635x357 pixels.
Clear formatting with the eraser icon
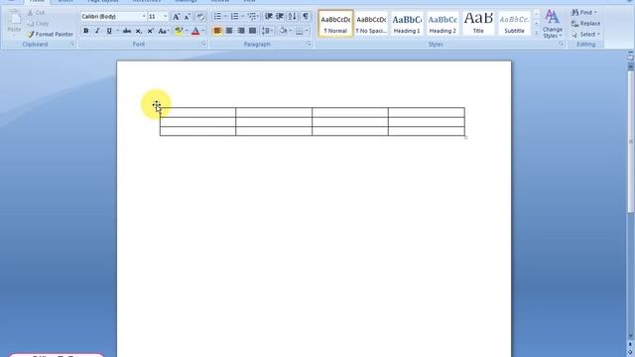point(200,17)
